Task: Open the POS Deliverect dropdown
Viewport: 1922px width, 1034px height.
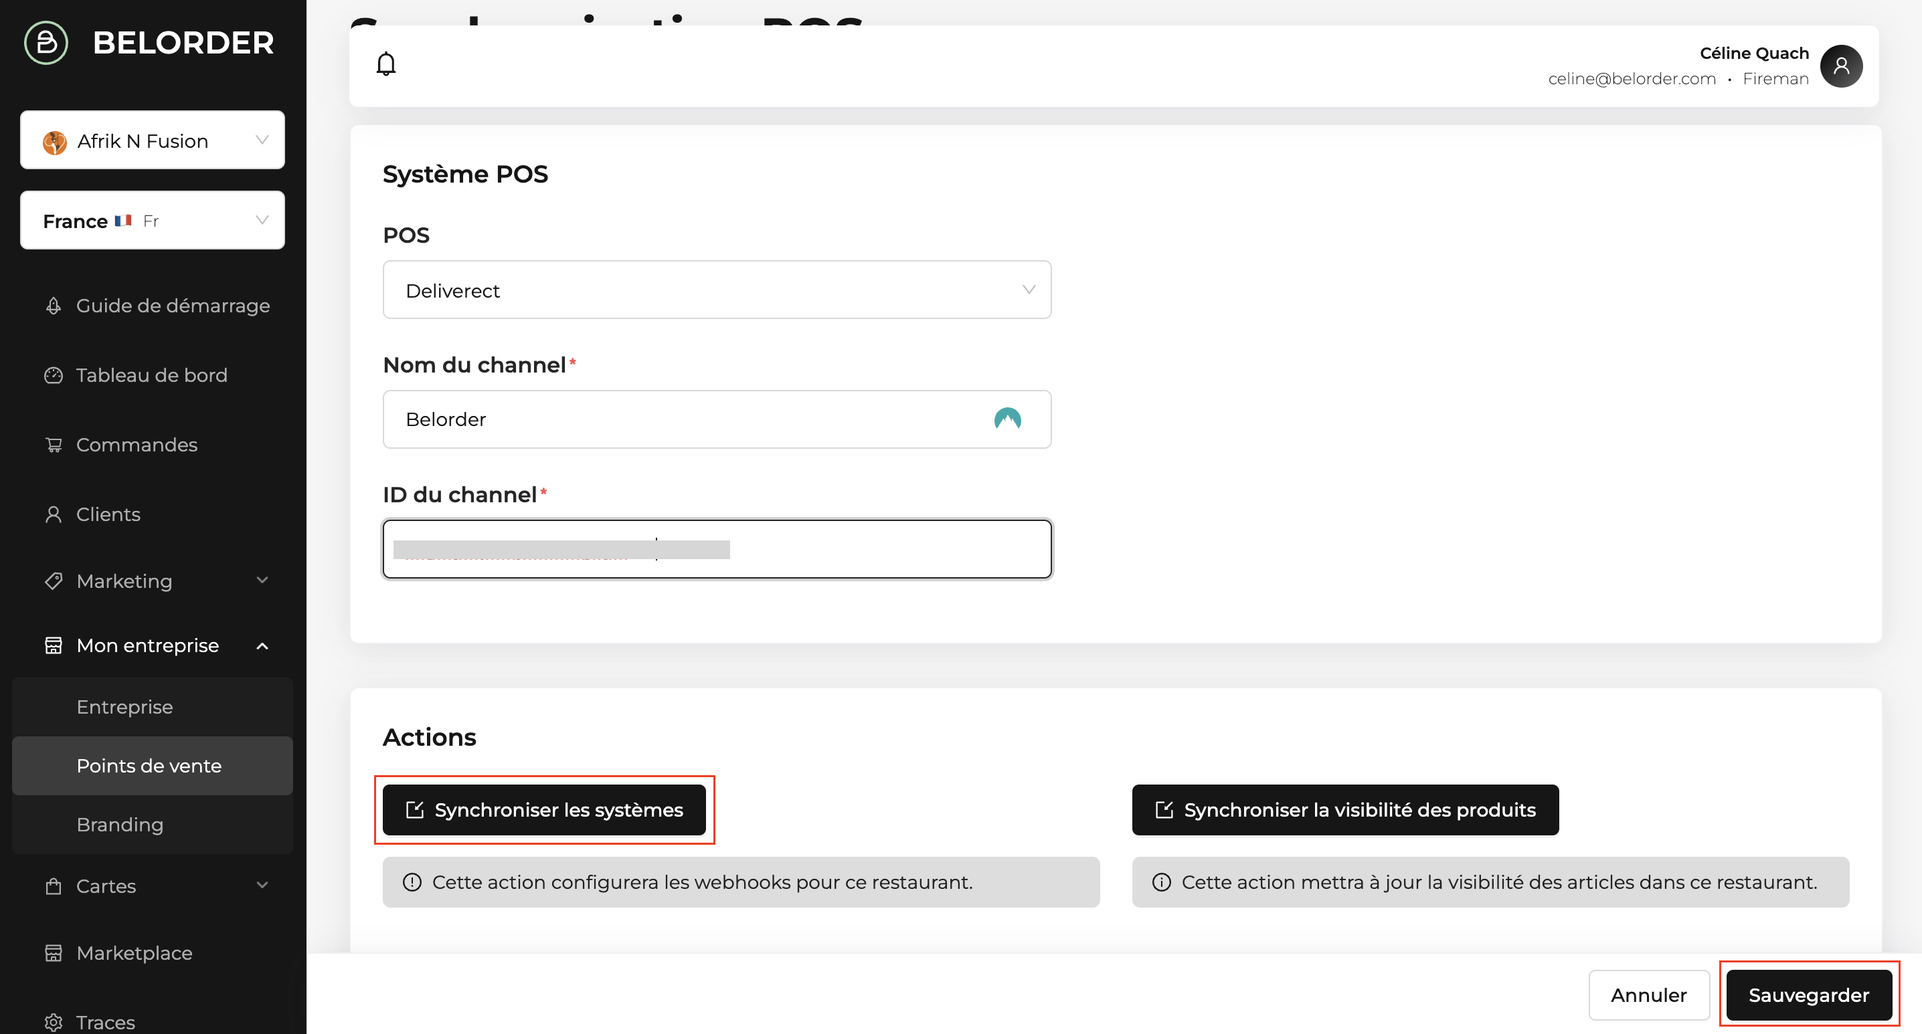Action: pyautogui.click(x=717, y=290)
